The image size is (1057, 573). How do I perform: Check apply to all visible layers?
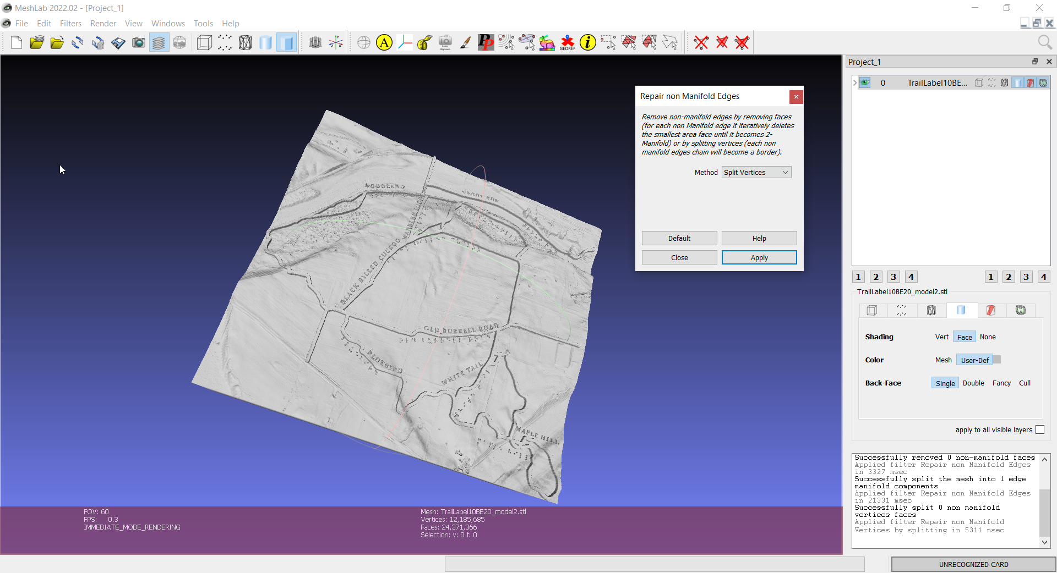pos(1040,430)
